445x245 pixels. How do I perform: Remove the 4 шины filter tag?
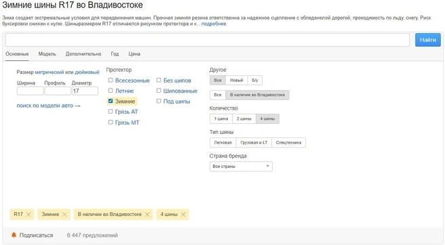(183, 215)
